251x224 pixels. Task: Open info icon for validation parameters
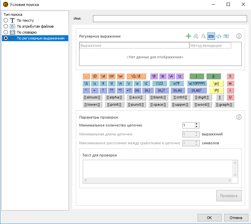[239, 117]
